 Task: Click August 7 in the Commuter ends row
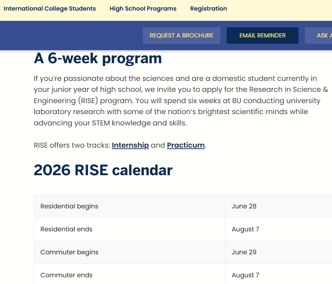click(x=245, y=275)
